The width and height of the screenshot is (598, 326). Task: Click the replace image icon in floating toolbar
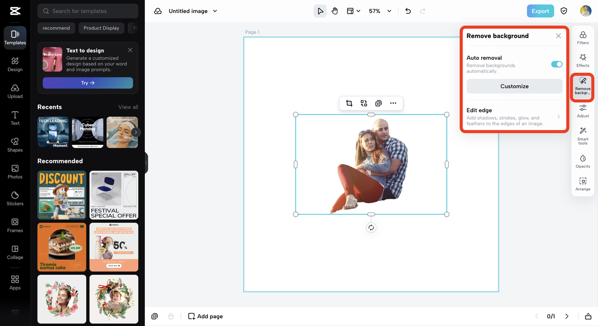point(364,103)
